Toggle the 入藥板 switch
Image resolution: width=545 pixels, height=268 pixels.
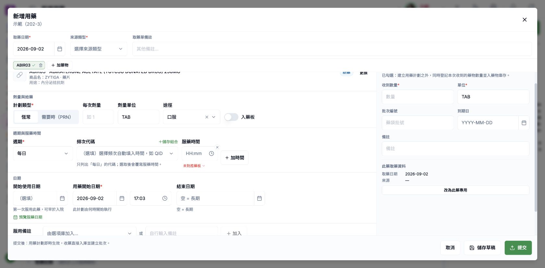pyautogui.click(x=231, y=117)
